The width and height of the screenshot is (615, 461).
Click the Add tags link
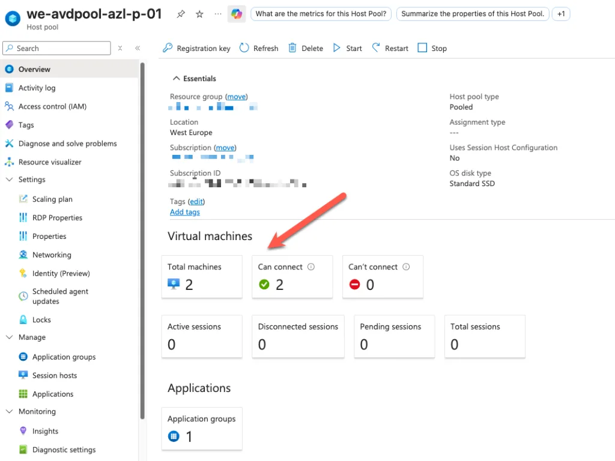(x=185, y=212)
